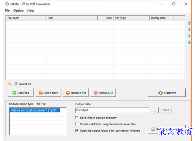Click the Remove All button
Viewport: 195px width, 141px height.
[103, 93]
